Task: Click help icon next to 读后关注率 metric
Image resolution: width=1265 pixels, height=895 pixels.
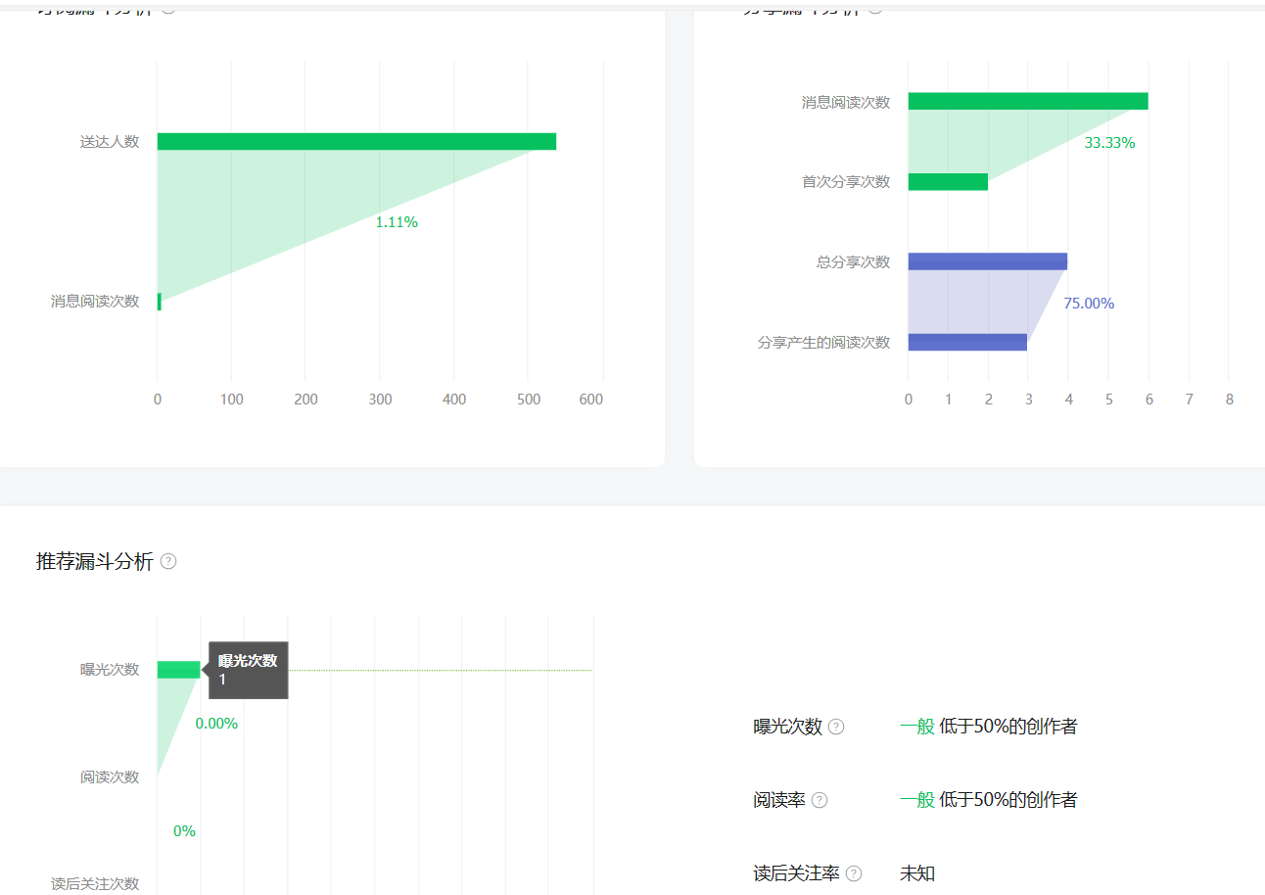Action: 854,873
